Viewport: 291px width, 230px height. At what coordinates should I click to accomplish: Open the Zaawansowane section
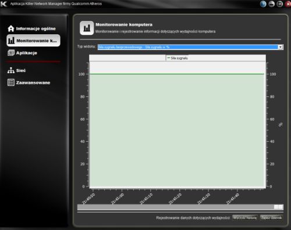coord(29,82)
